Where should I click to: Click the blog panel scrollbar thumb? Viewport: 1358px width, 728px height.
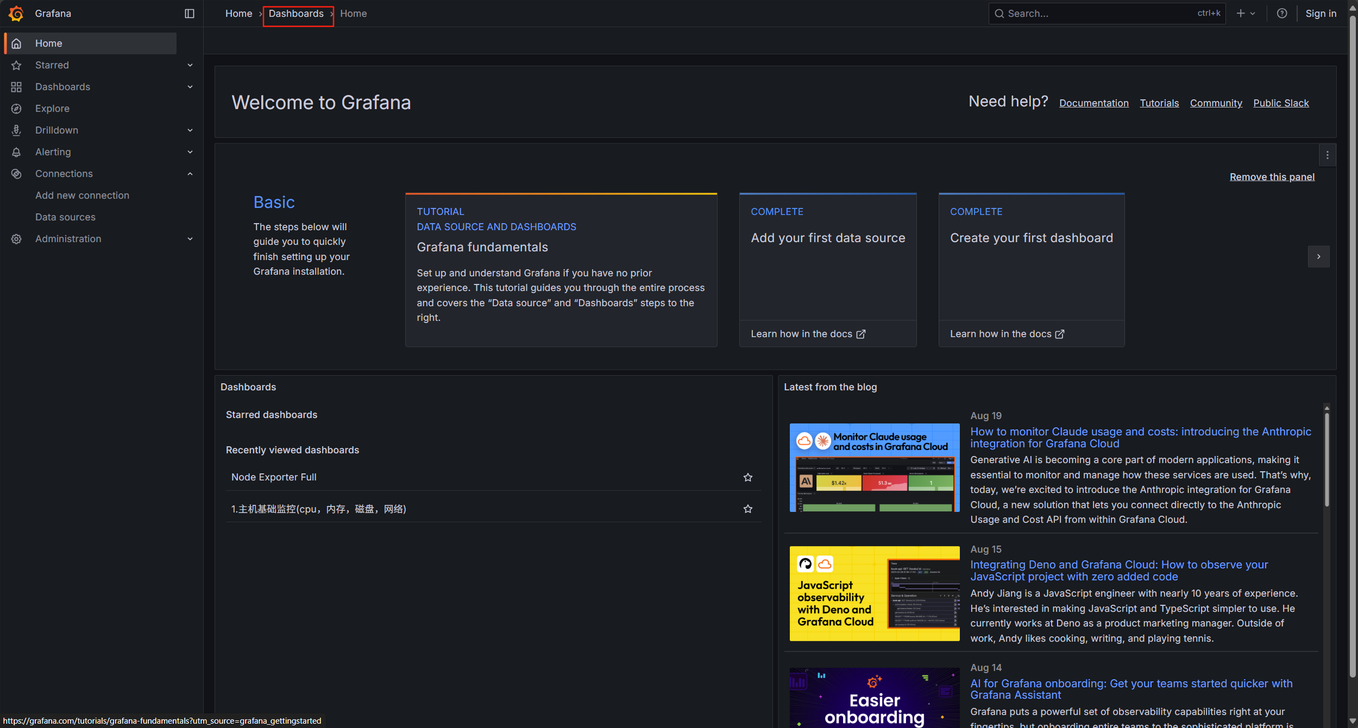coord(1326,459)
